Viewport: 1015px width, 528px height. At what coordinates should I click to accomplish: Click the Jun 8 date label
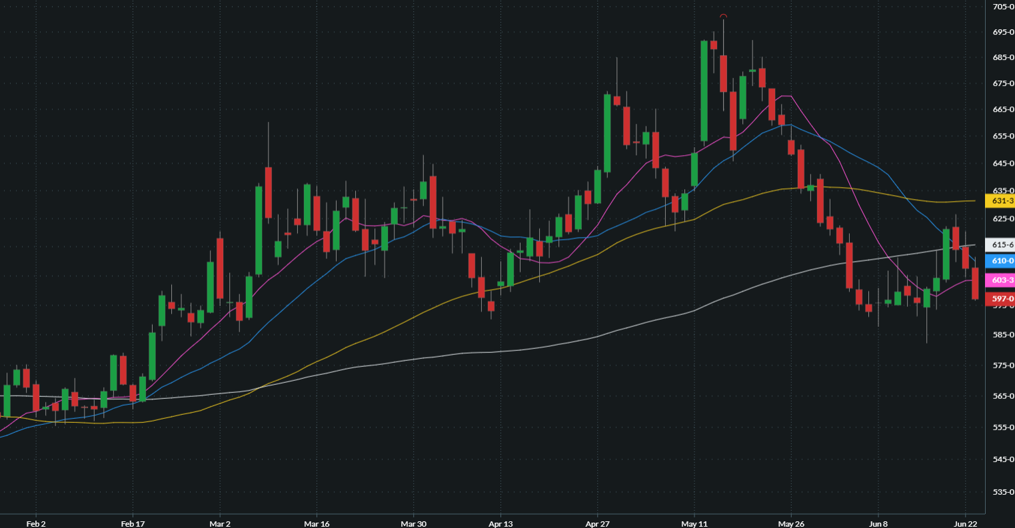point(878,523)
